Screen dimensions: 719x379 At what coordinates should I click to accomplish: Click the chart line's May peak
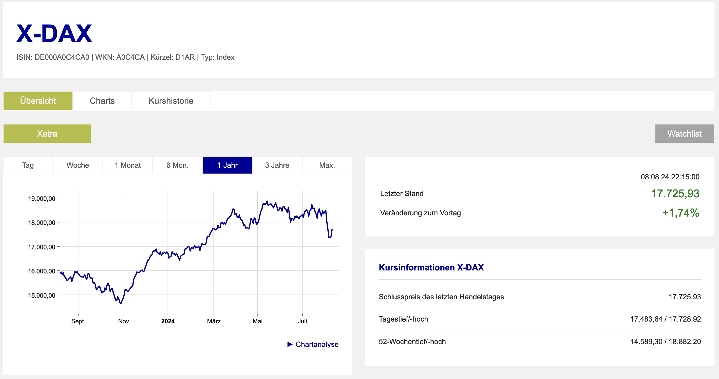click(x=267, y=201)
